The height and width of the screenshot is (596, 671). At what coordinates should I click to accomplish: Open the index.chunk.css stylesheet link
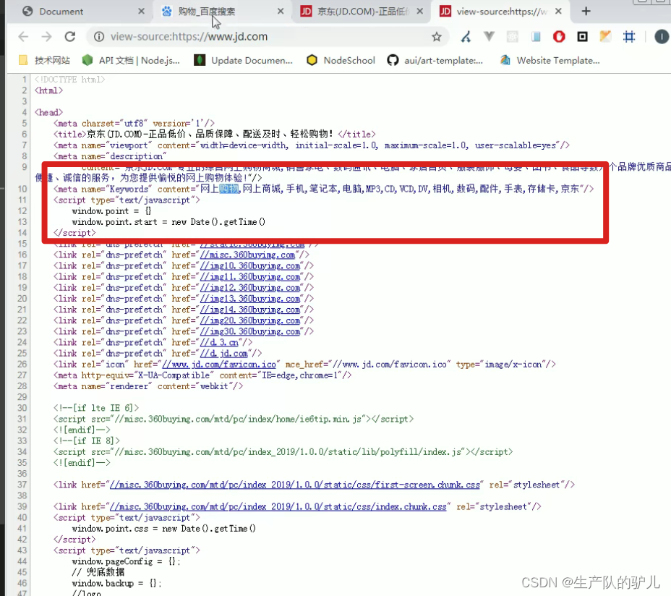278,507
